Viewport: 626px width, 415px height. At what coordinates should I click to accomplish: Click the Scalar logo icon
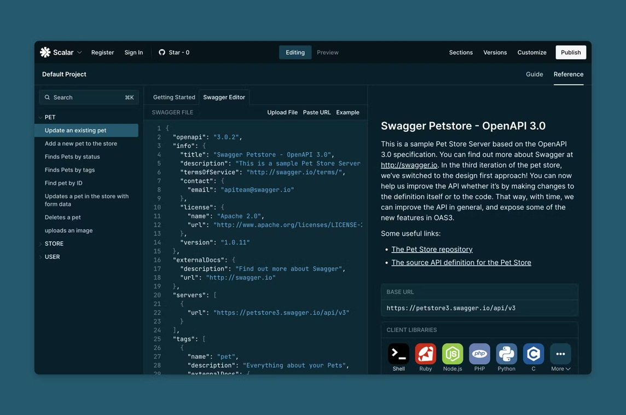(x=45, y=52)
